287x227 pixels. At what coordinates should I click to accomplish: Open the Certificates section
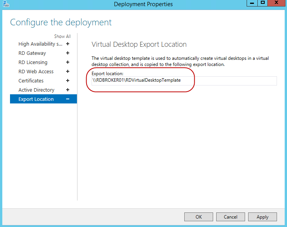pyautogui.click(x=31, y=81)
